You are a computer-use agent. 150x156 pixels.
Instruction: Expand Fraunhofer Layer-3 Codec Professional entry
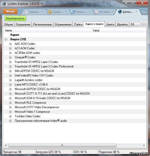pos(10,66)
